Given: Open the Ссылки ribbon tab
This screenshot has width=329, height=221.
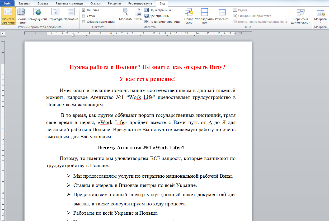Looking at the screenshot, I should pos(95,3).
